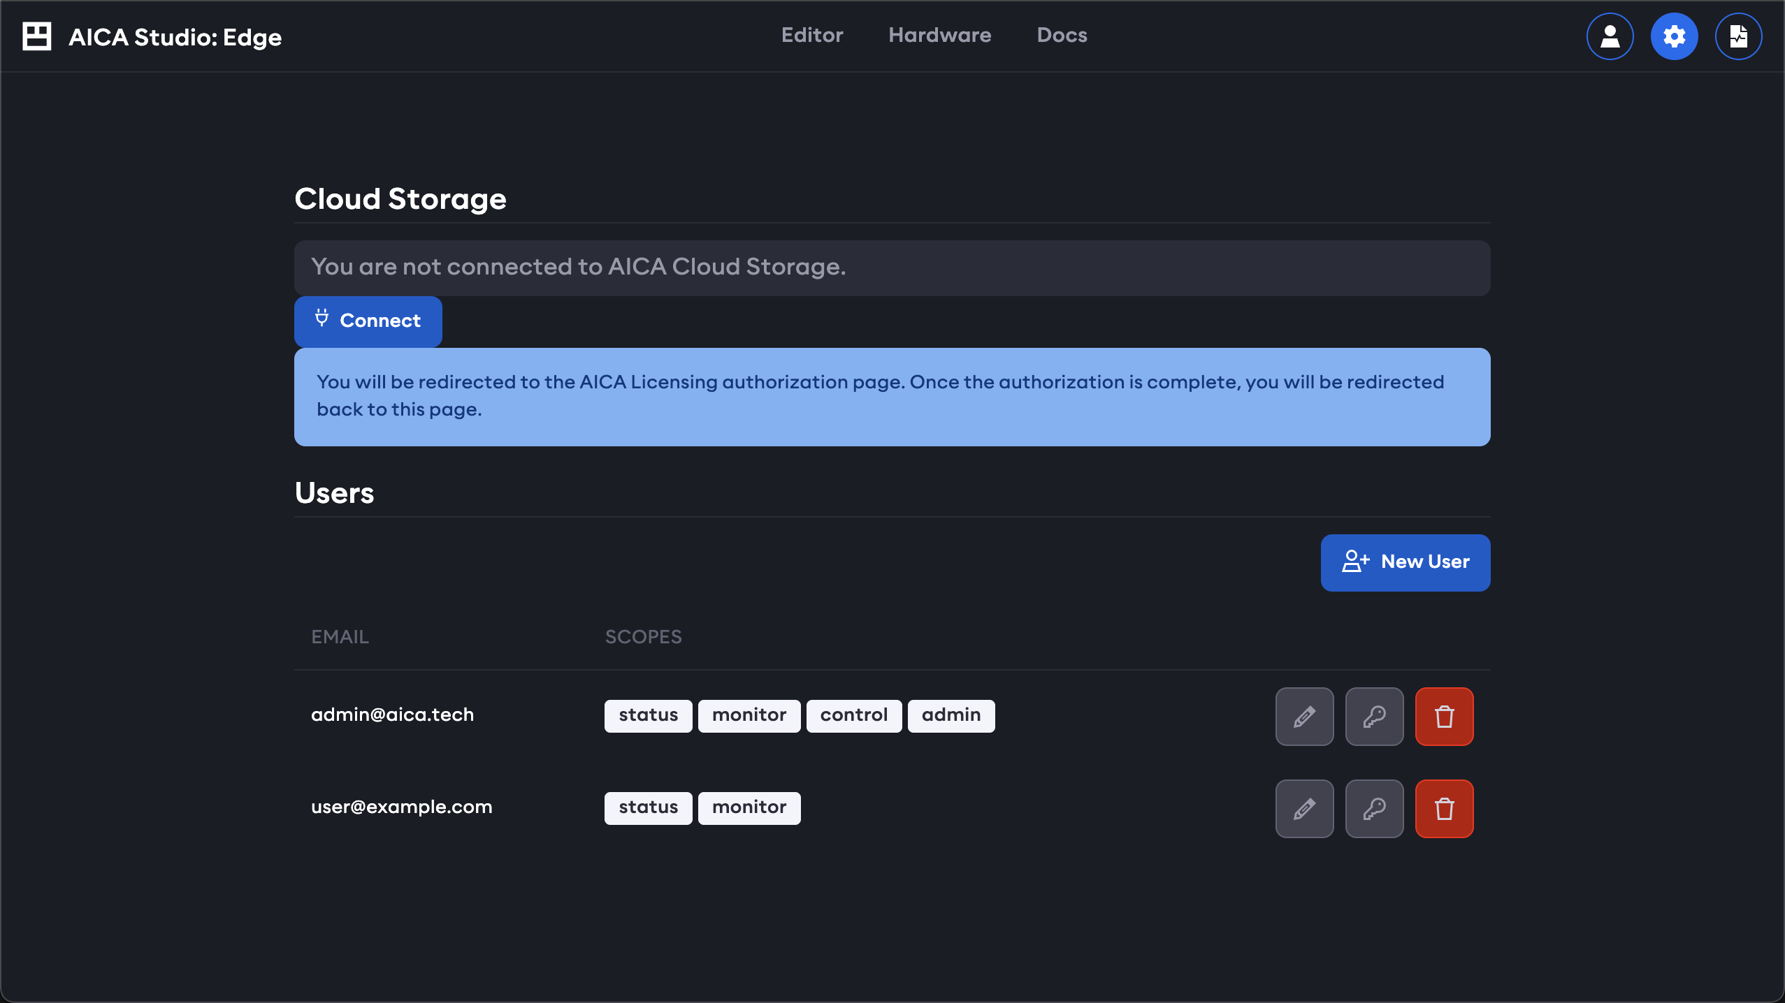Edit user@example.com with pencil icon

[1305, 809]
